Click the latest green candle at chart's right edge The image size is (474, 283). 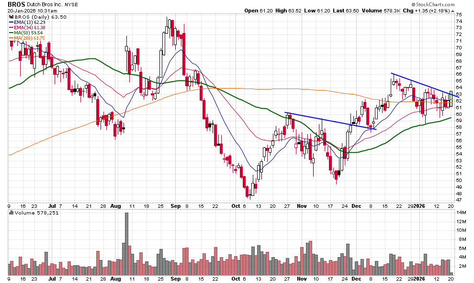point(451,99)
